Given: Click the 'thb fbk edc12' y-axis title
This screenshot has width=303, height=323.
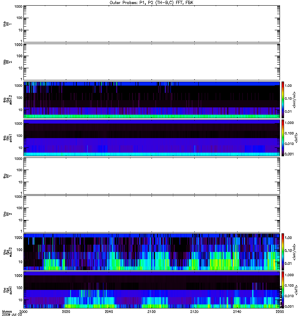Looking at the screenshot, I should tap(8, 100).
